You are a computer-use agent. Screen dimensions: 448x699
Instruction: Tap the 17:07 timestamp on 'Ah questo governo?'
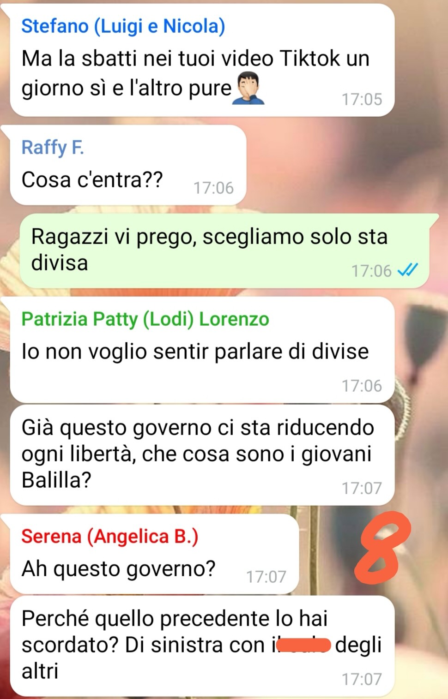pyautogui.click(x=266, y=577)
